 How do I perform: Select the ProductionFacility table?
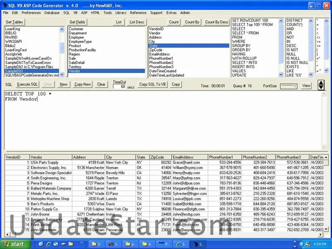click(106, 50)
